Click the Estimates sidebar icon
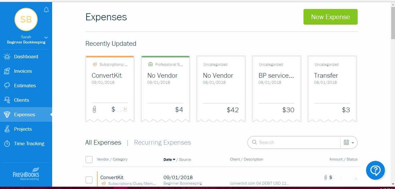 [x=7, y=86]
